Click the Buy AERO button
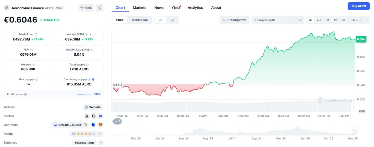 (x=358, y=6)
